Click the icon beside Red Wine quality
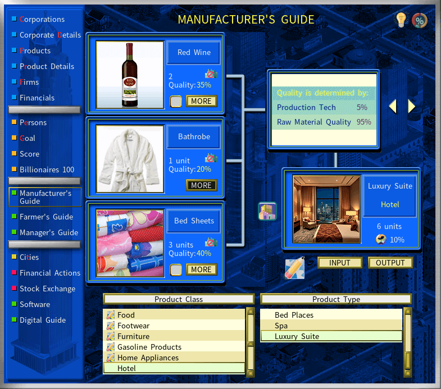The height and width of the screenshot is (389, 441). [211, 74]
